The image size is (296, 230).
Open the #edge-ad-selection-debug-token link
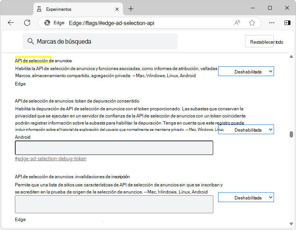(x=51, y=158)
